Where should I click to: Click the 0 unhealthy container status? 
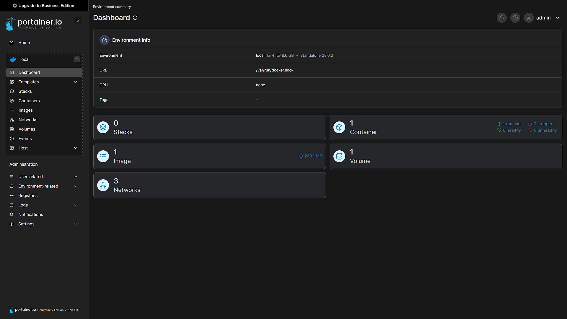click(542, 130)
